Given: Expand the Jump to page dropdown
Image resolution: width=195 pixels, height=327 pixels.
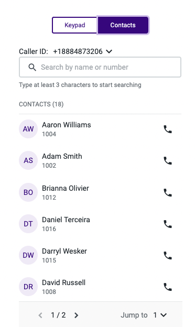Looking at the screenshot, I should pyautogui.click(x=160, y=315).
